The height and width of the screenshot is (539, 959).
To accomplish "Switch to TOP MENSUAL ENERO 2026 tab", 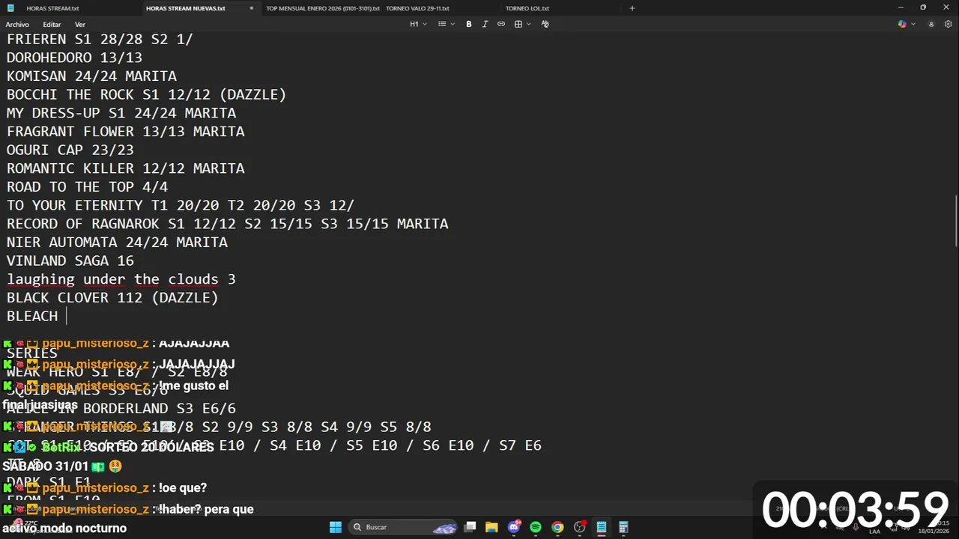I will (x=323, y=8).
